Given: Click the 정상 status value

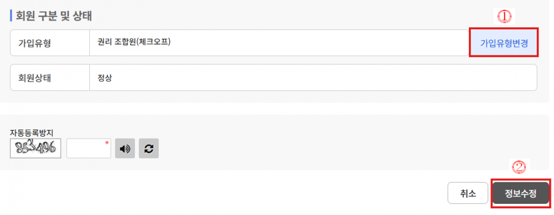Looking at the screenshot, I should point(105,78).
